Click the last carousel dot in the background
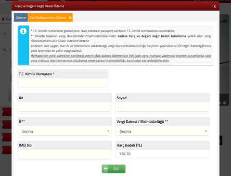The width and height of the screenshot is (231, 176). pos(225,103)
